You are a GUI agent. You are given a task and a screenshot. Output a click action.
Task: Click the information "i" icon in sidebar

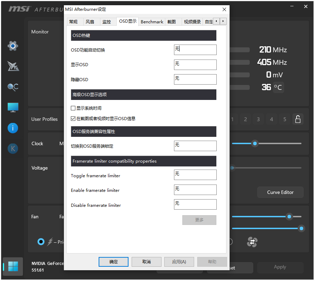(13, 128)
